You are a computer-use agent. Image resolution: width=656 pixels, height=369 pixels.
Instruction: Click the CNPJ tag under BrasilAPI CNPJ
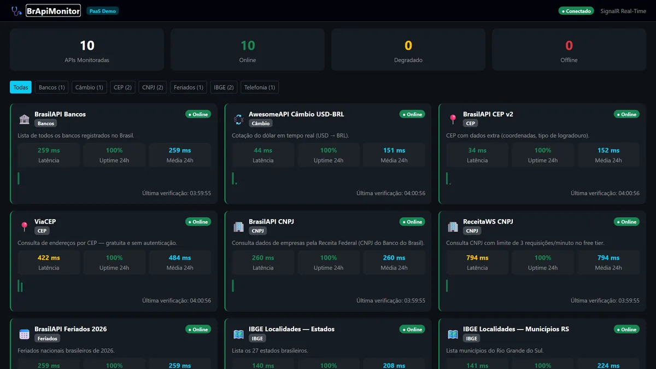coord(257,231)
